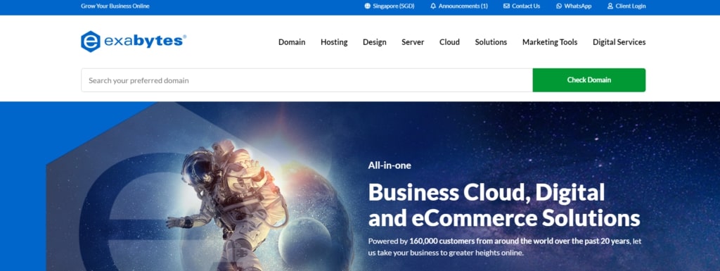720x271 pixels.
Task: Open the Server menu
Action: pyautogui.click(x=413, y=42)
